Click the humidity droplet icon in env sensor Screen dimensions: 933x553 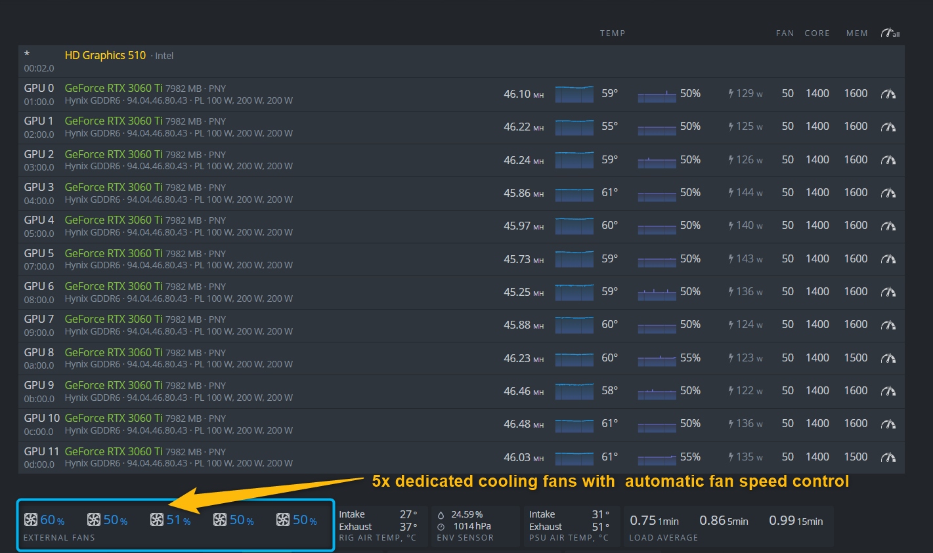(441, 515)
